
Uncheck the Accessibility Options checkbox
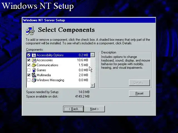[29, 55]
